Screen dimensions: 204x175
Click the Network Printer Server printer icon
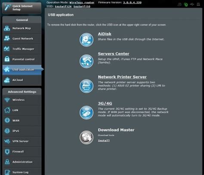pos(87,86)
